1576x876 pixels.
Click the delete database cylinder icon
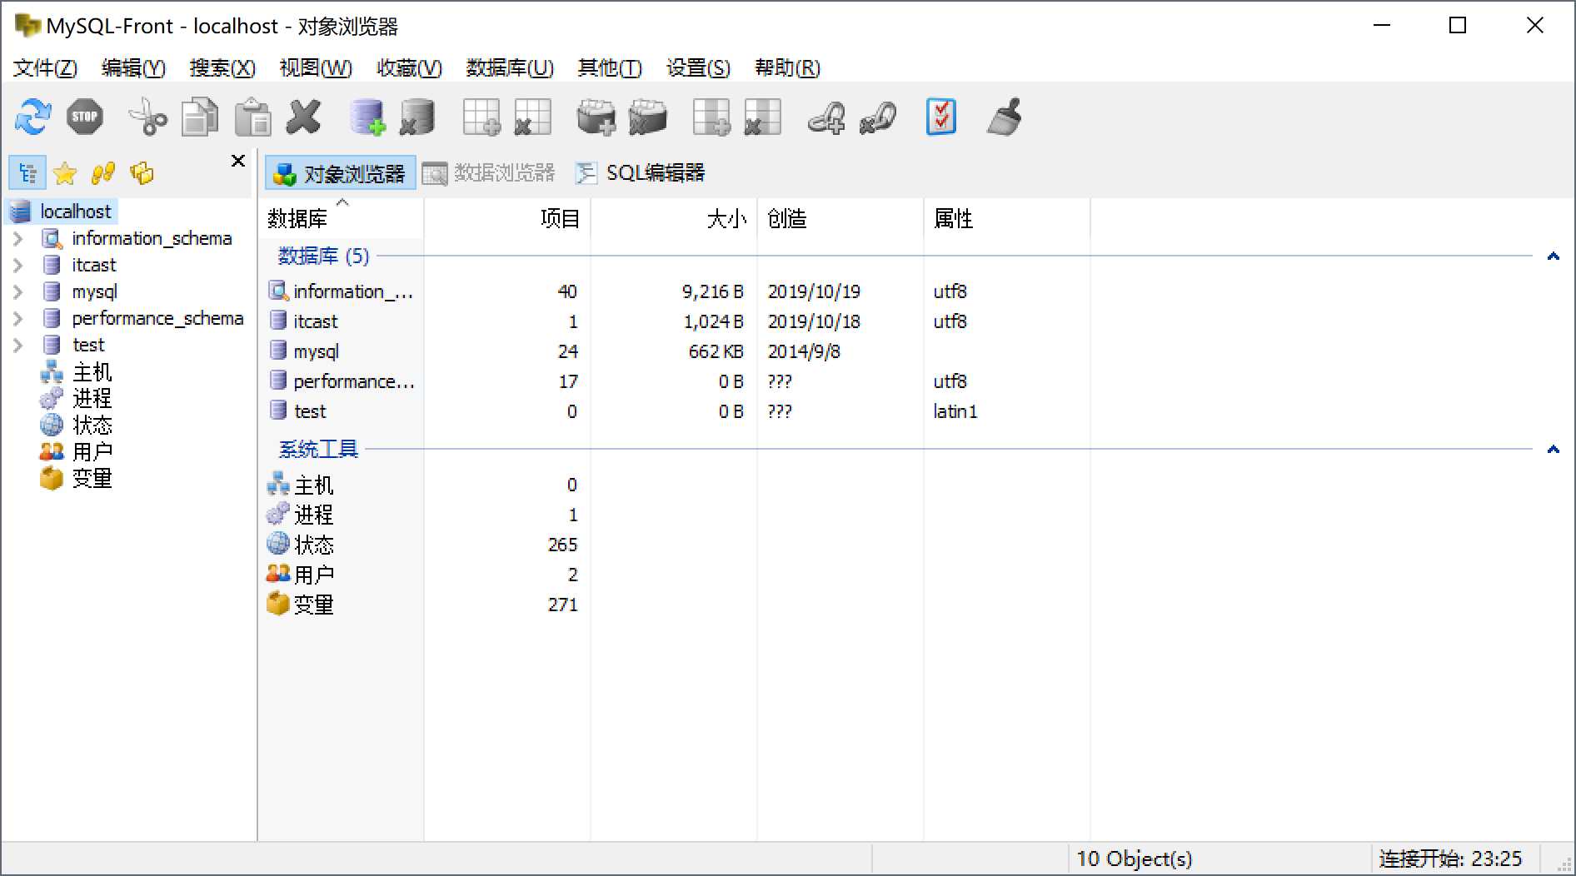(417, 117)
